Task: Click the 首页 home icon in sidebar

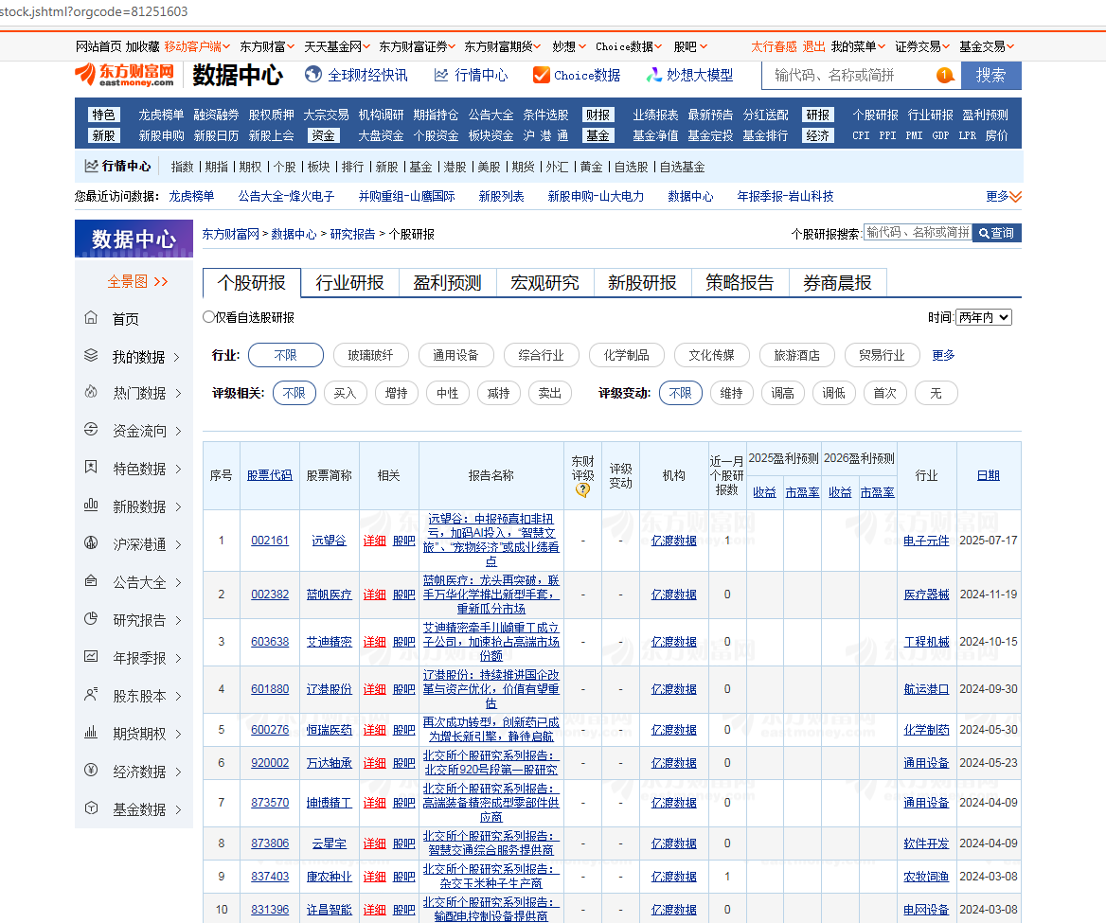Action: 91,318
